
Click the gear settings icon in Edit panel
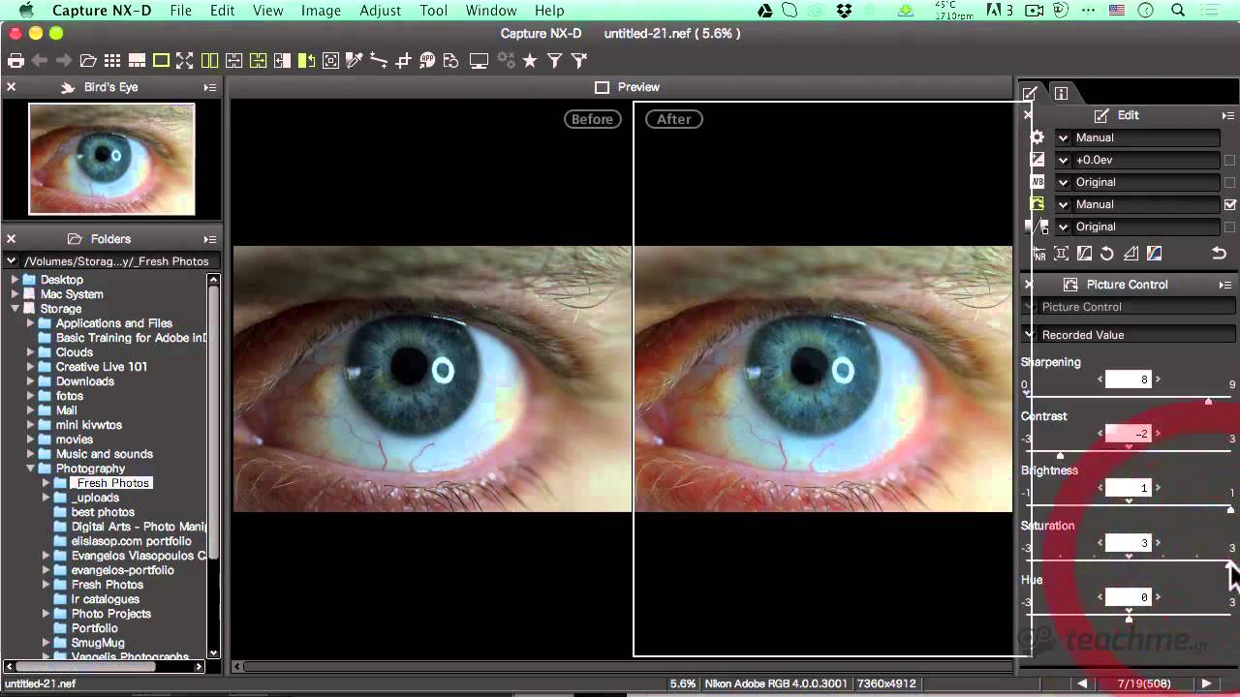click(1037, 137)
